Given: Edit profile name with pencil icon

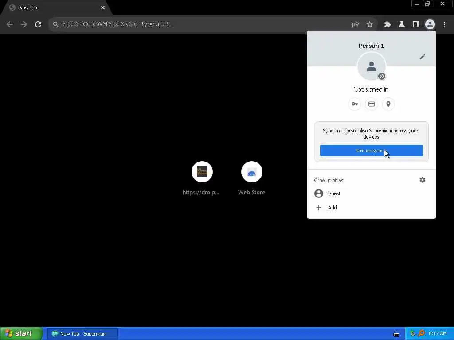Looking at the screenshot, I should pos(422,57).
